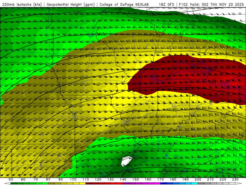Select the 190 value on the color scale
The image size is (246, 185).
185,179
